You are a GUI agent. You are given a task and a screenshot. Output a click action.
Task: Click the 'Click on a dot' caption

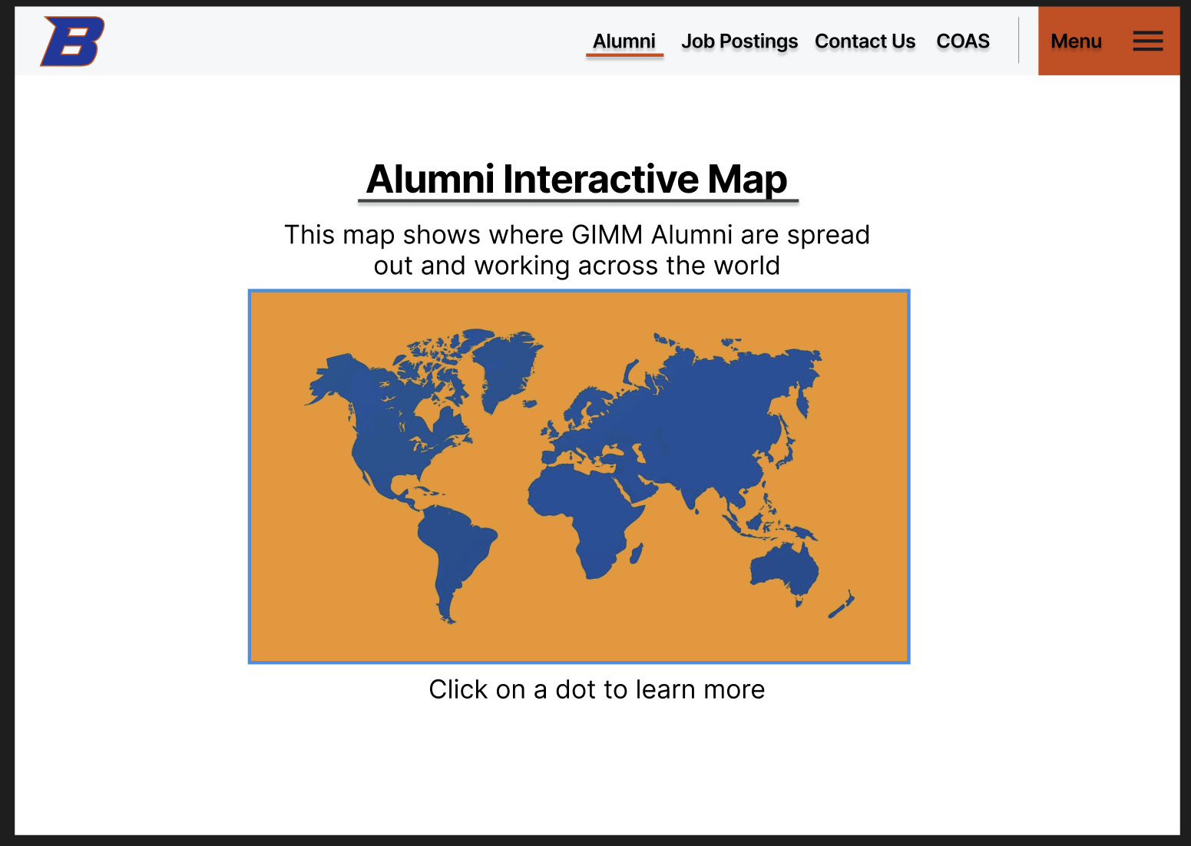(x=596, y=689)
